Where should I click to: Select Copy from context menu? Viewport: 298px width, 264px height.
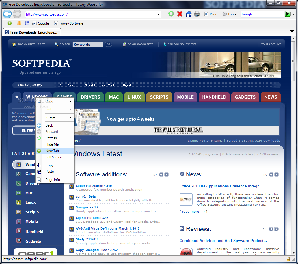[x=55, y=165]
